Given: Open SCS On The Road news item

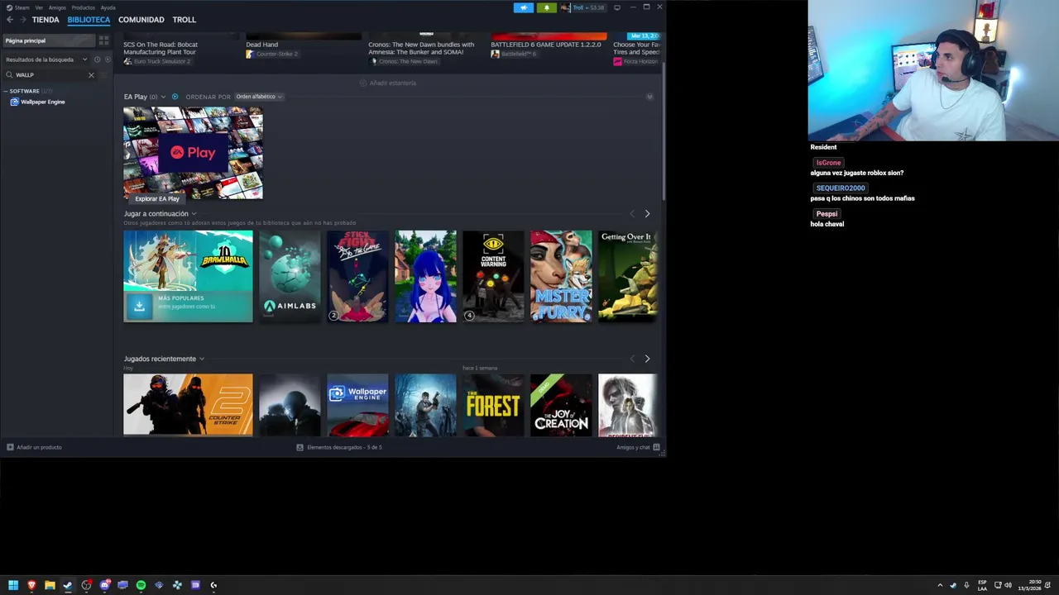Looking at the screenshot, I should click(161, 48).
